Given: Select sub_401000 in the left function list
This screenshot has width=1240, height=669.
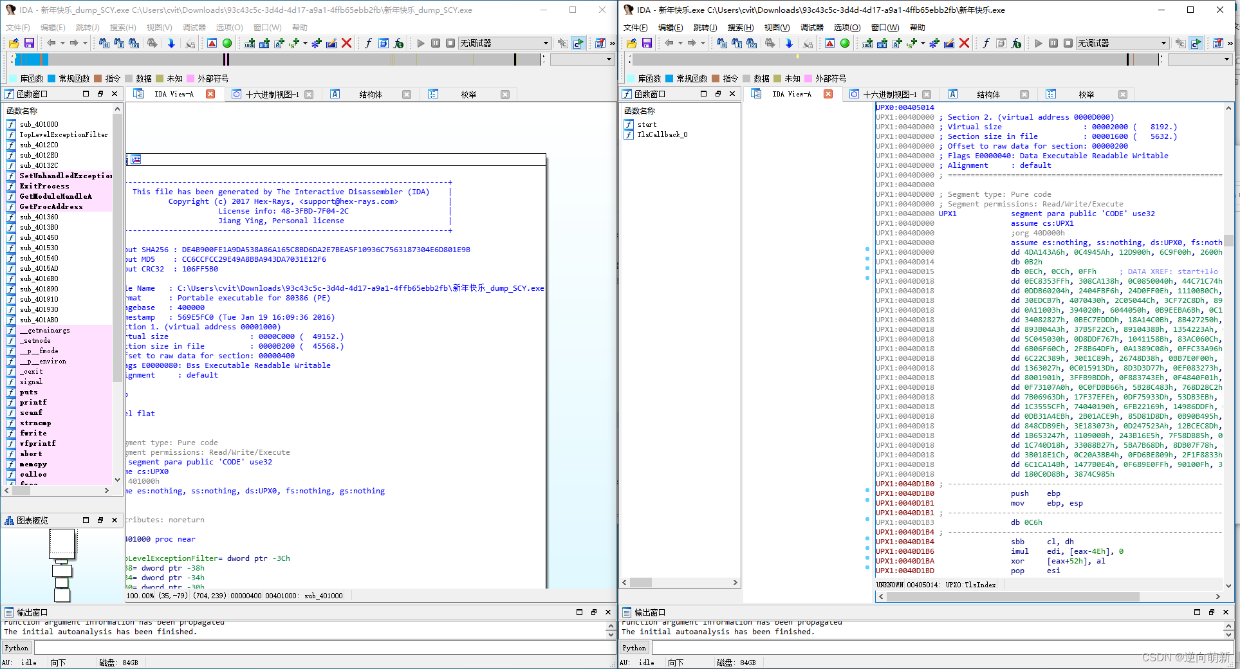Looking at the screenshot, I should click(x=39, y=124).
